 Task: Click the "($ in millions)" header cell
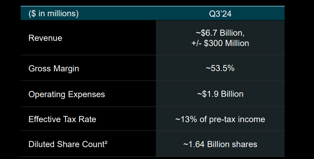pyautogui.click(x=54, y=13)
